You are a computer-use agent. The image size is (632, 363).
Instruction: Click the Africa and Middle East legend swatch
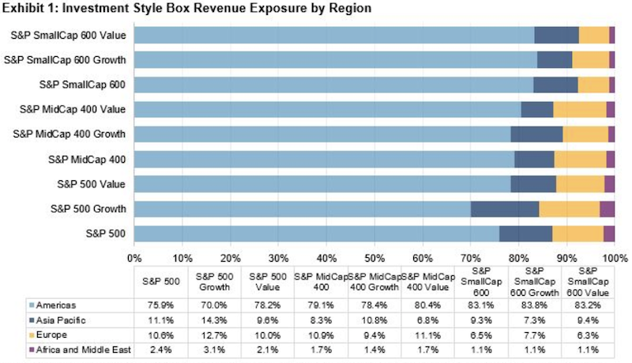coord(32,350)
